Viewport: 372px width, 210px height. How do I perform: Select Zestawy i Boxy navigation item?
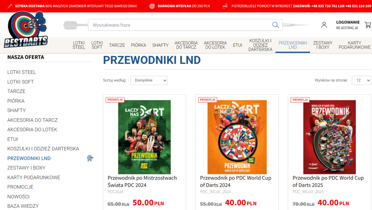[323, 45]
